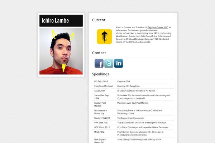This screenshot has height=143, width=215.
Task: Click the Current section heading
Action: pyautogui.click(x=99, y=20)
